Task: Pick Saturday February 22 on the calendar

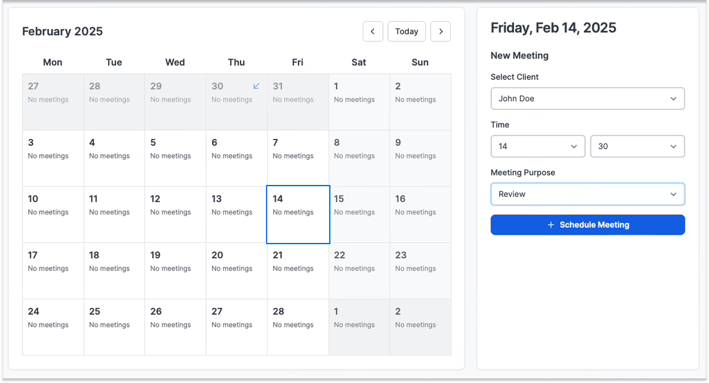Action: click(x=359, y=271)
